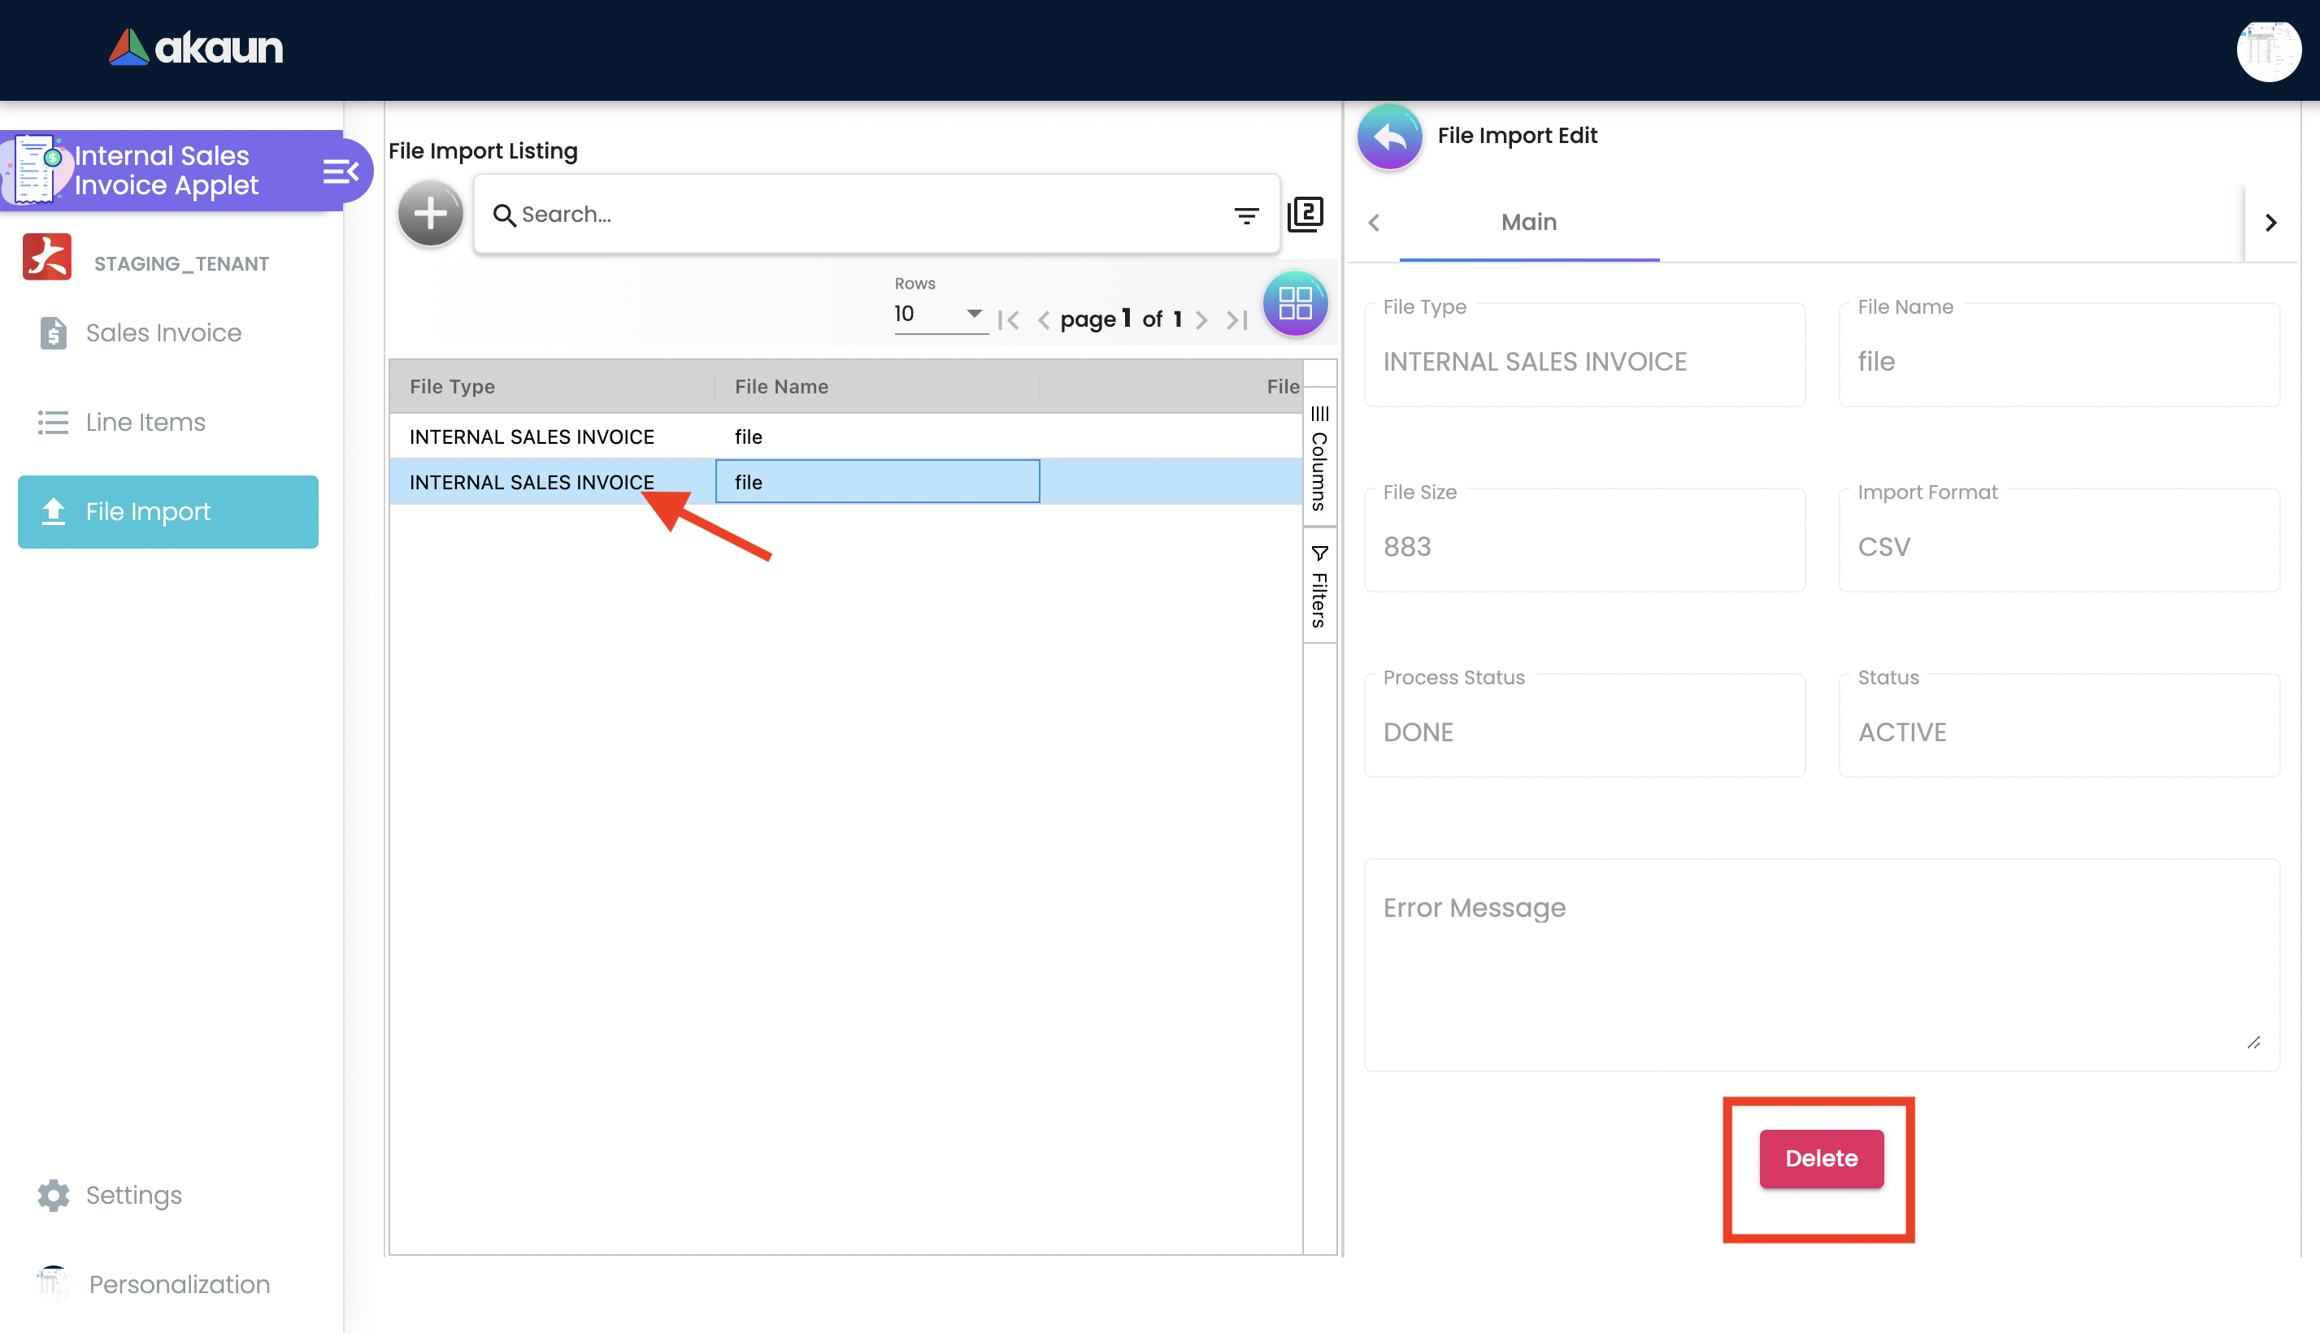
Task: Open Sales Invoice in the sidebar
Action: click(x=163, y=332)
